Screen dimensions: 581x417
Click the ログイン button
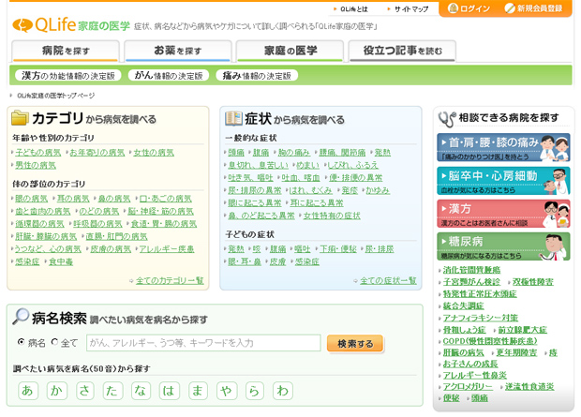469,8
